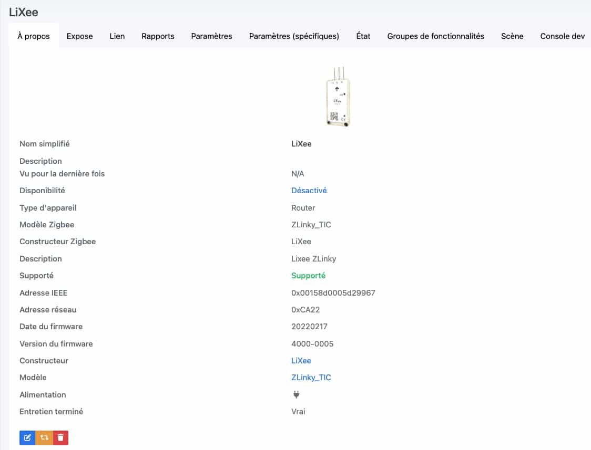Open the ZLinky_TIC Modèle link
The image size is (591, 450).
coord(311,378)
